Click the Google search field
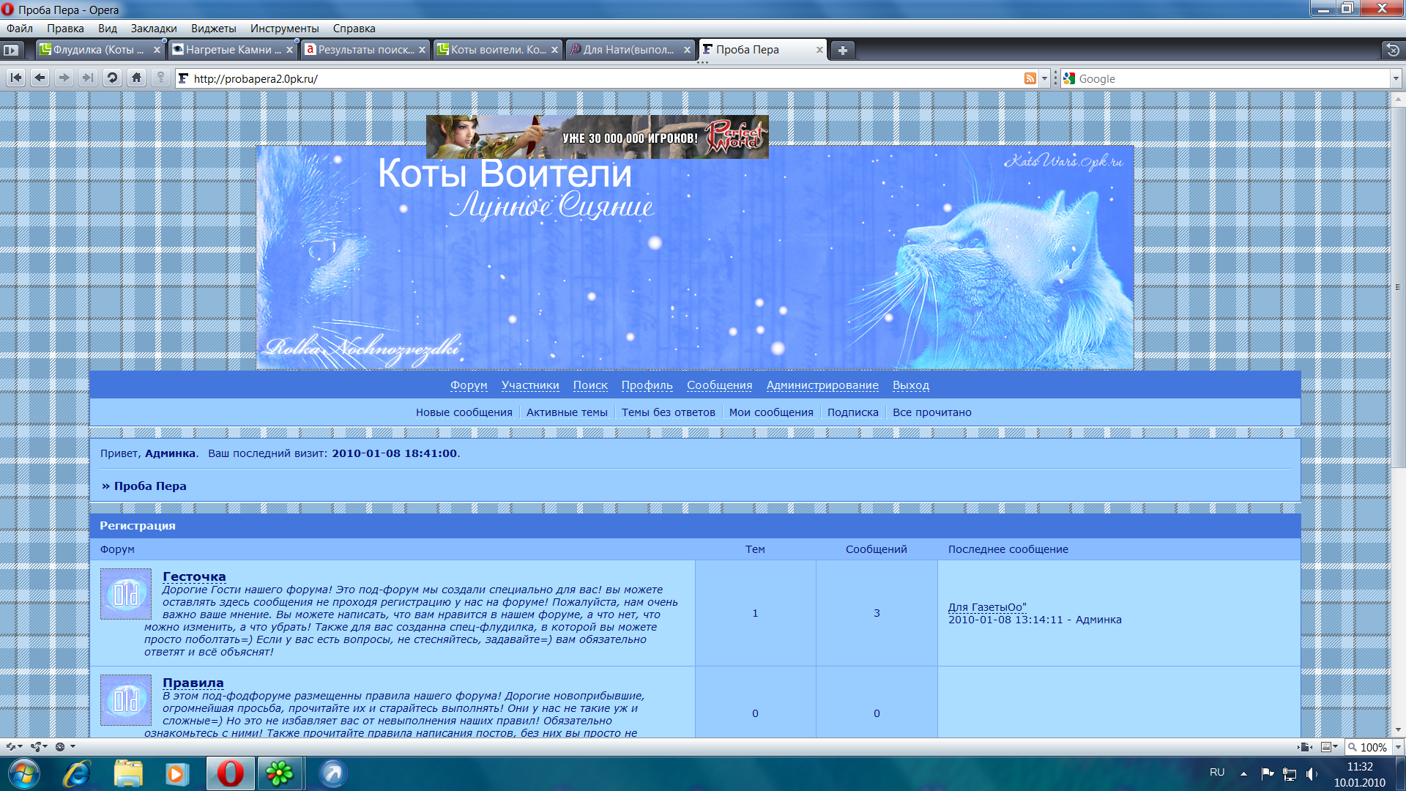Image resolution: width=1406 pixels, height=791 pixels. pos(1232,78)
